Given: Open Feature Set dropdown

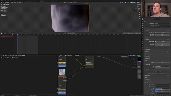Looking at the screenshot, I should tap(162, 25).
